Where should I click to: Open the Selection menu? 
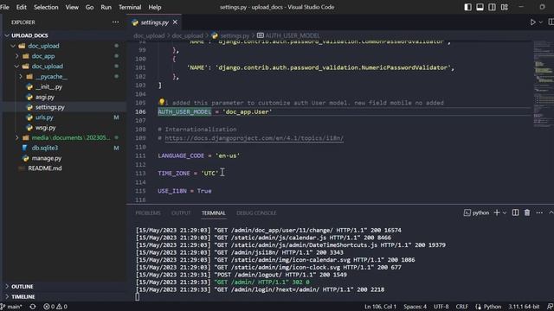pos(46,7)
